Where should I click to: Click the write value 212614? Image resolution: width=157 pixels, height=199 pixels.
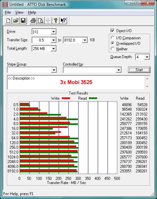[126, 133]
